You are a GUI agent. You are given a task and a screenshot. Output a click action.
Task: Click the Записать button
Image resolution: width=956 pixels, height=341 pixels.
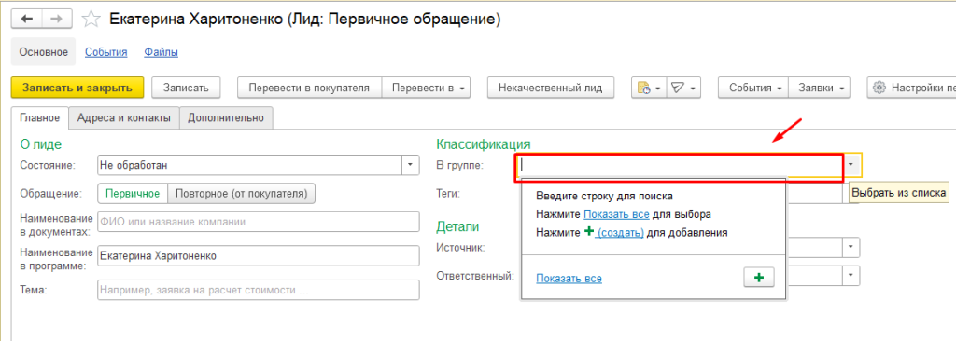pyautogui.click(x=186, y=88)
